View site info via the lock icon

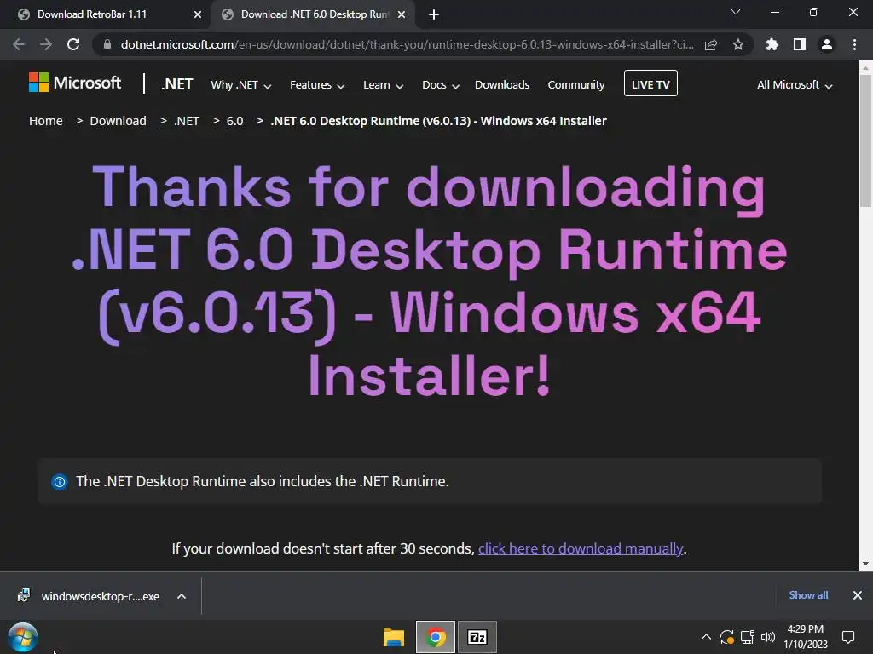coord(107,44)
